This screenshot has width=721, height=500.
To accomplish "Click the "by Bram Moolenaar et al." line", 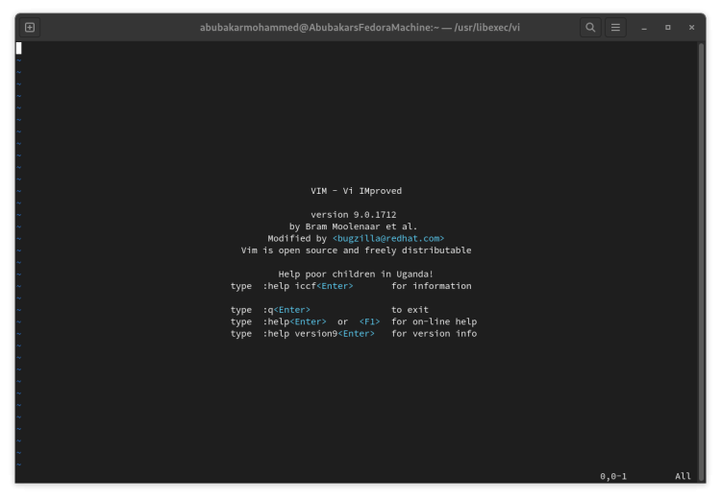I will pos(353,226).
